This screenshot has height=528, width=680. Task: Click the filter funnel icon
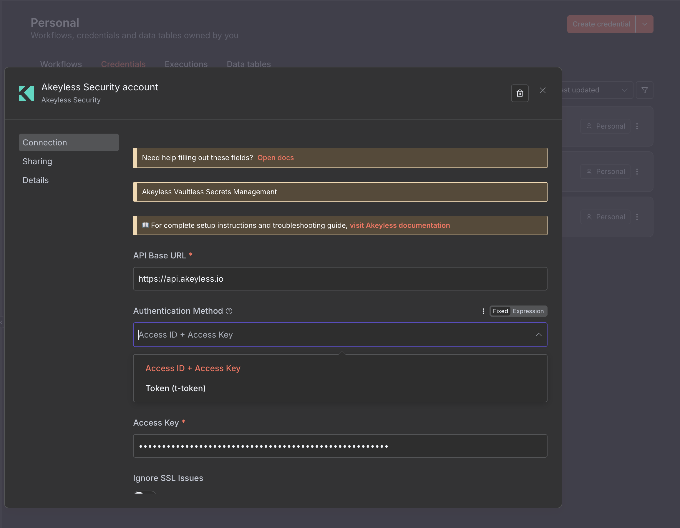click(x=644, y=90)
